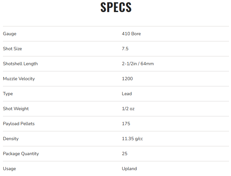The image size is (231, 176).
Task: Select the 1200 velocity value
Action: [127, 79]
